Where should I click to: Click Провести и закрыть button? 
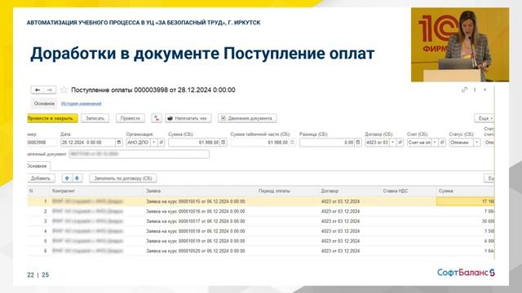click(52, 118)
